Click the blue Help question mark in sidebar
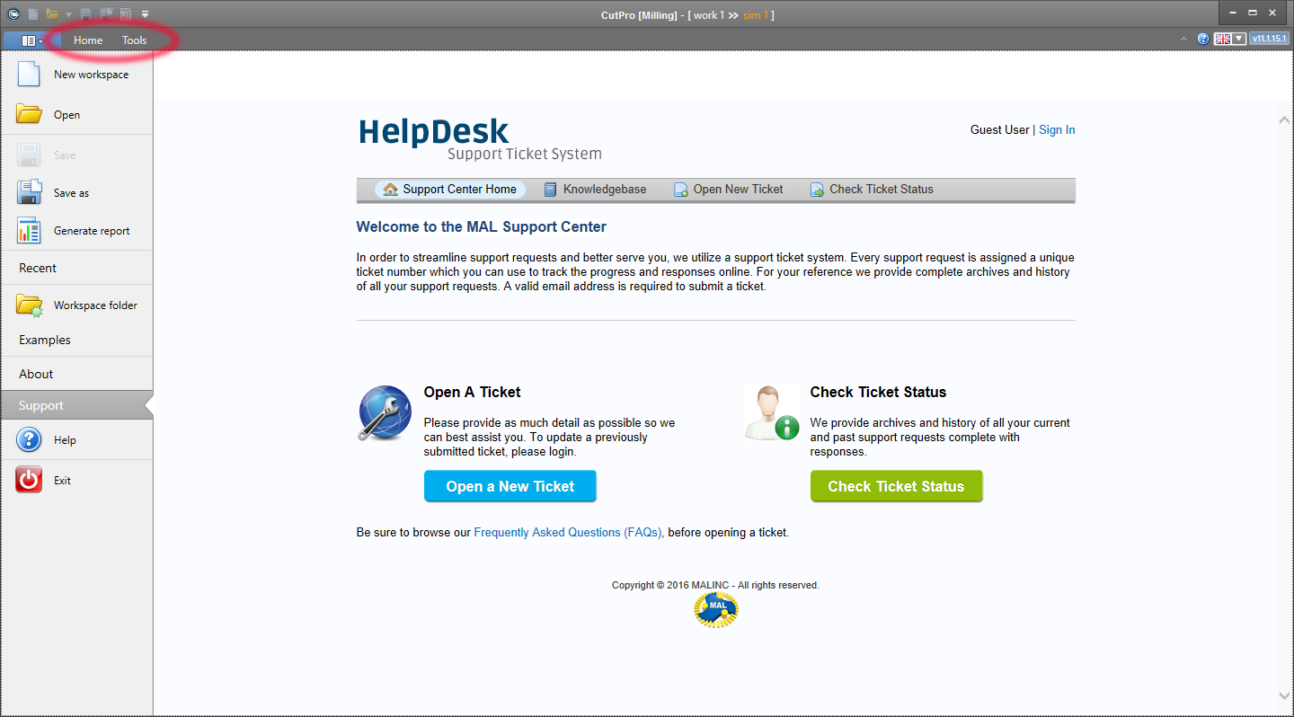Screen dimensions: 1294x717 tap(29, 439)
